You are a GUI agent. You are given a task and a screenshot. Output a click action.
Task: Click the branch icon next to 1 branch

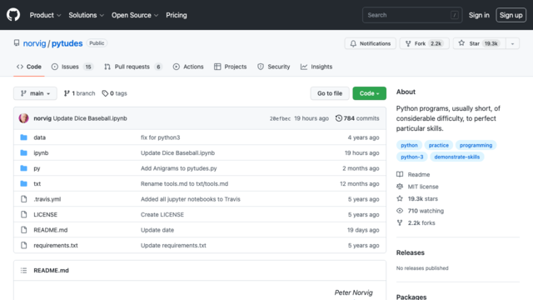pyautogui.click(x=67, y=93)
